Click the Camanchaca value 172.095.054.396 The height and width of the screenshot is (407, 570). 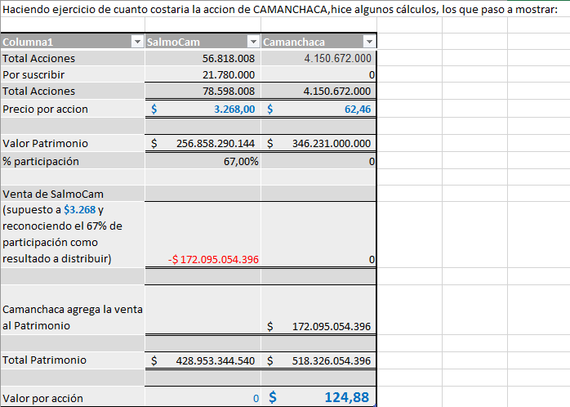[332, 327]
